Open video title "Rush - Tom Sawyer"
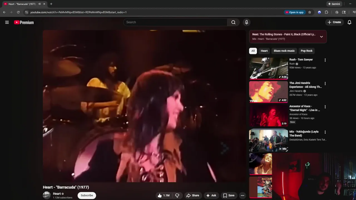Image resolution: width=356 pixels, height=200 pixels. coord(301,59)
